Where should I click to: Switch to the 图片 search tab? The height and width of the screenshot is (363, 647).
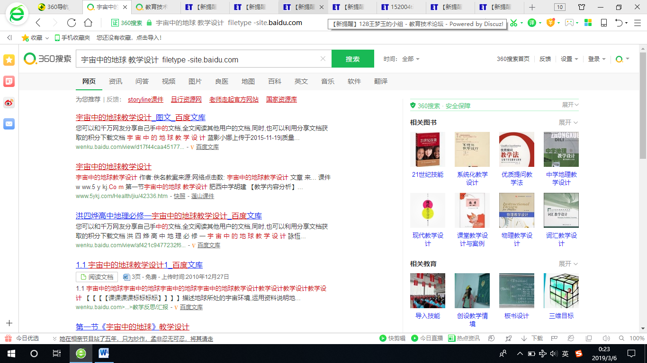pos(195,81)
